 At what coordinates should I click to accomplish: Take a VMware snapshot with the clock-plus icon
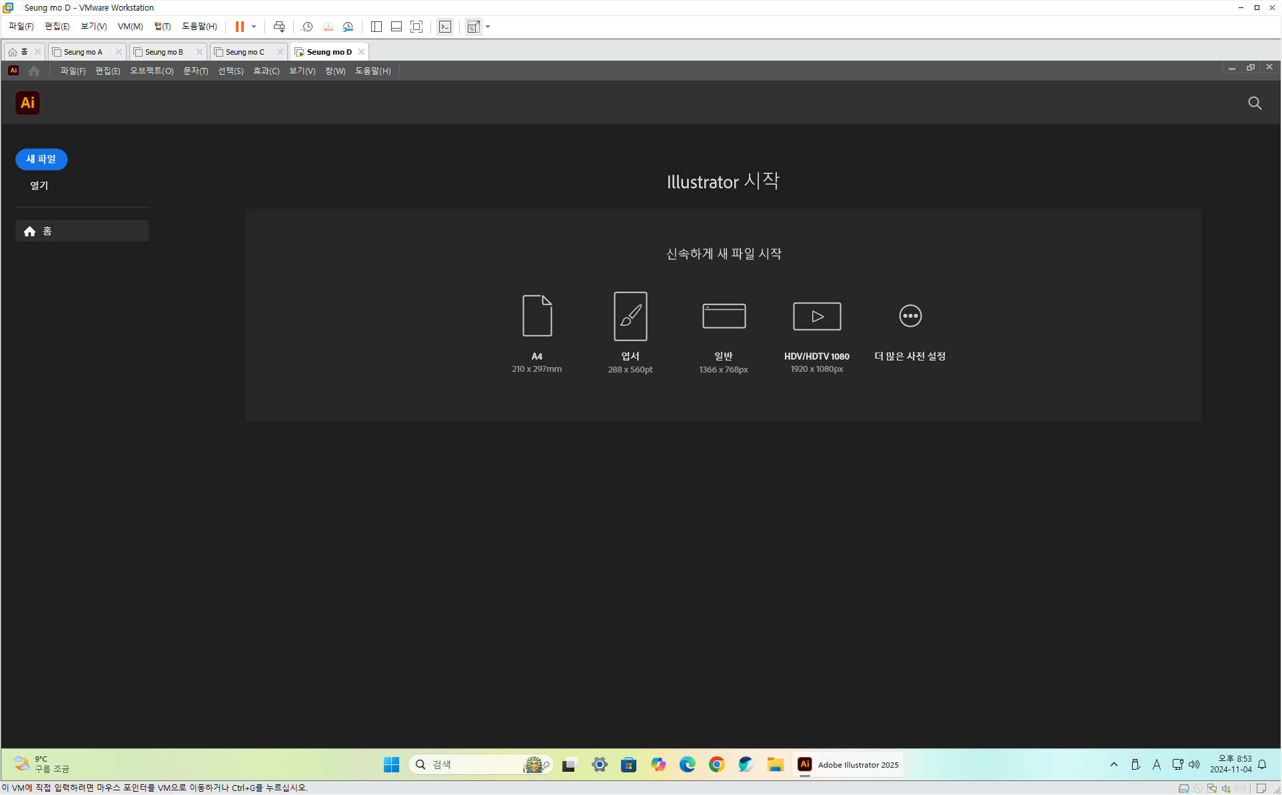pyautogui.click(x=307, y=27)
